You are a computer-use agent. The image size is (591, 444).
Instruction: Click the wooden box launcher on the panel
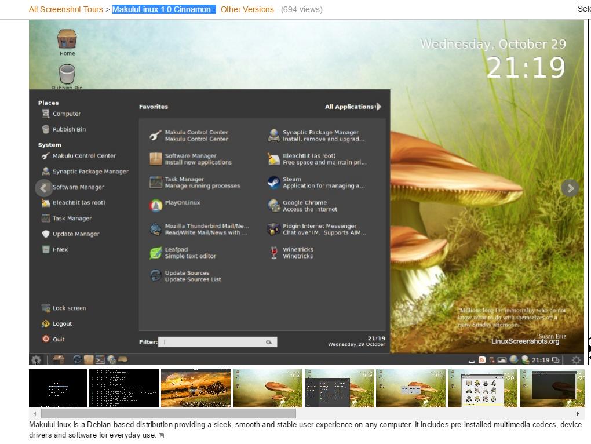(x=89, y=359)
